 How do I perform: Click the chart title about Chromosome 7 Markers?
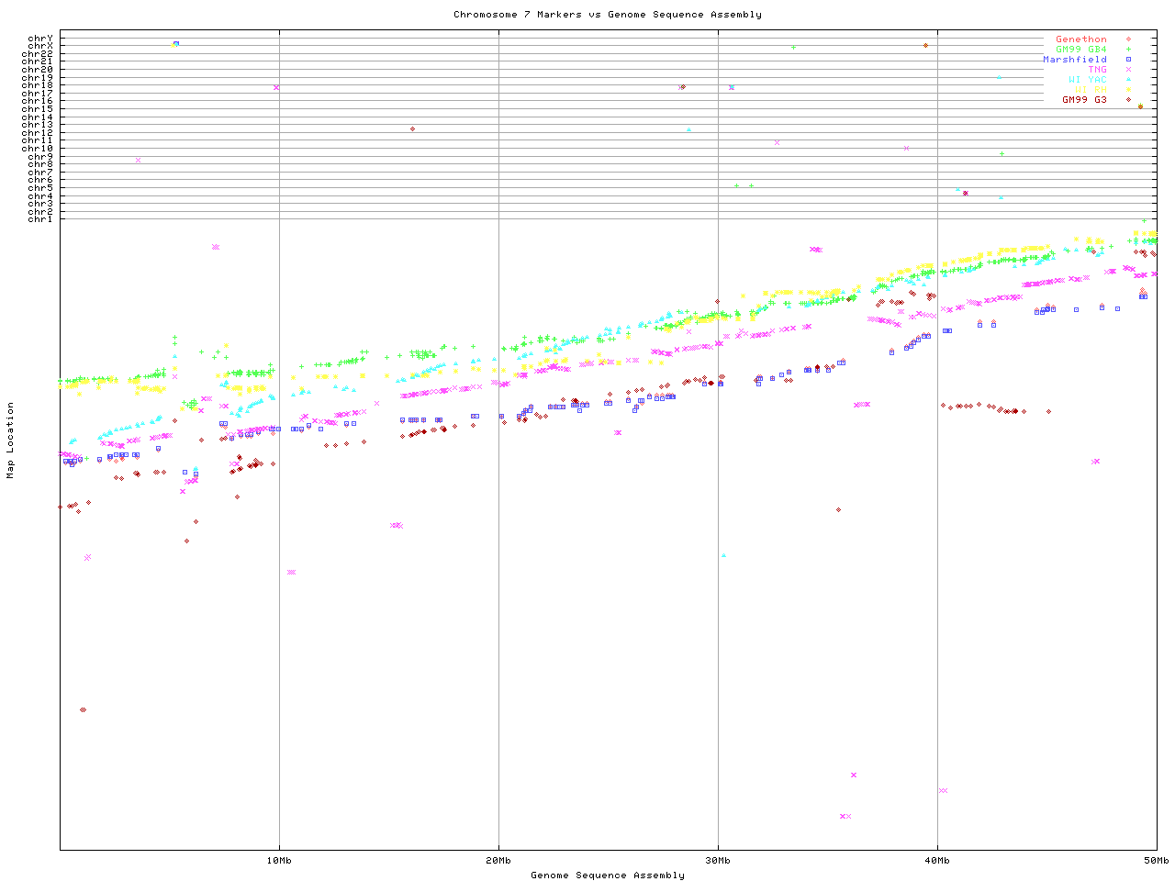coord(607,15)
